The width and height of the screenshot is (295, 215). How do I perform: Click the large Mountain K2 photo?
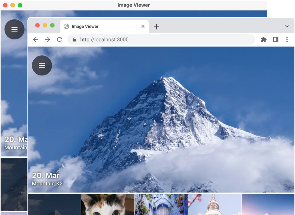(172, 120)
